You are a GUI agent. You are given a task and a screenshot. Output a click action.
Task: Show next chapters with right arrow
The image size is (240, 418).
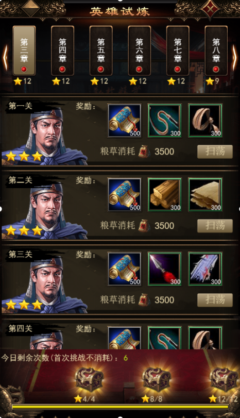click(x=234, y=58)
